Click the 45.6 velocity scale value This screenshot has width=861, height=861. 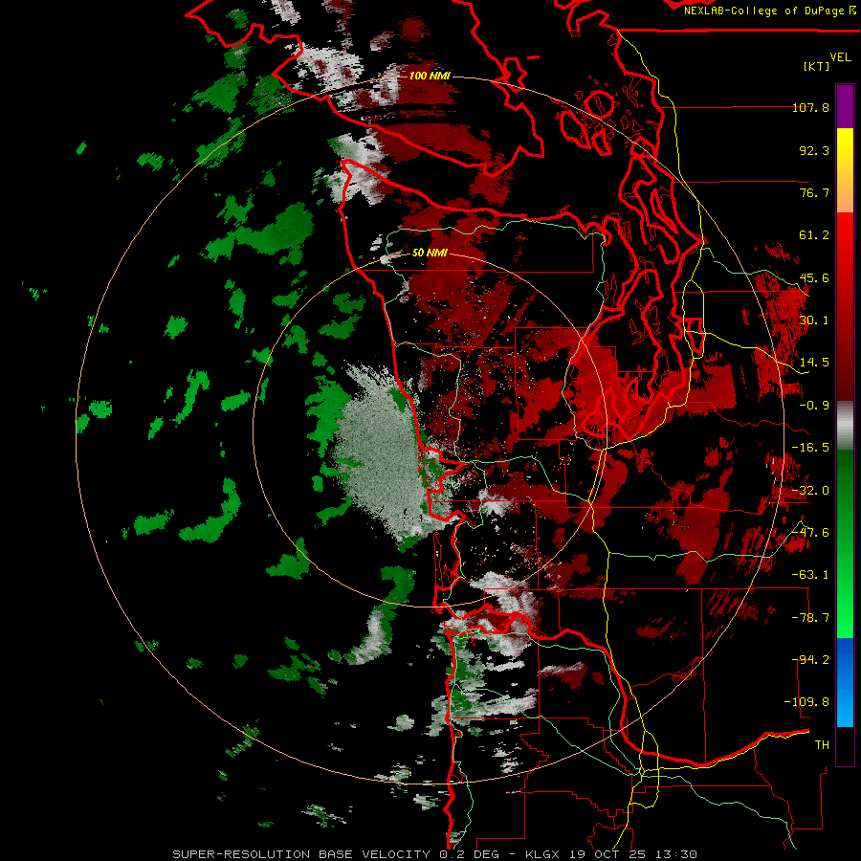(814, 277)
